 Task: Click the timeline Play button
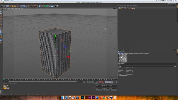click(90, 82)
